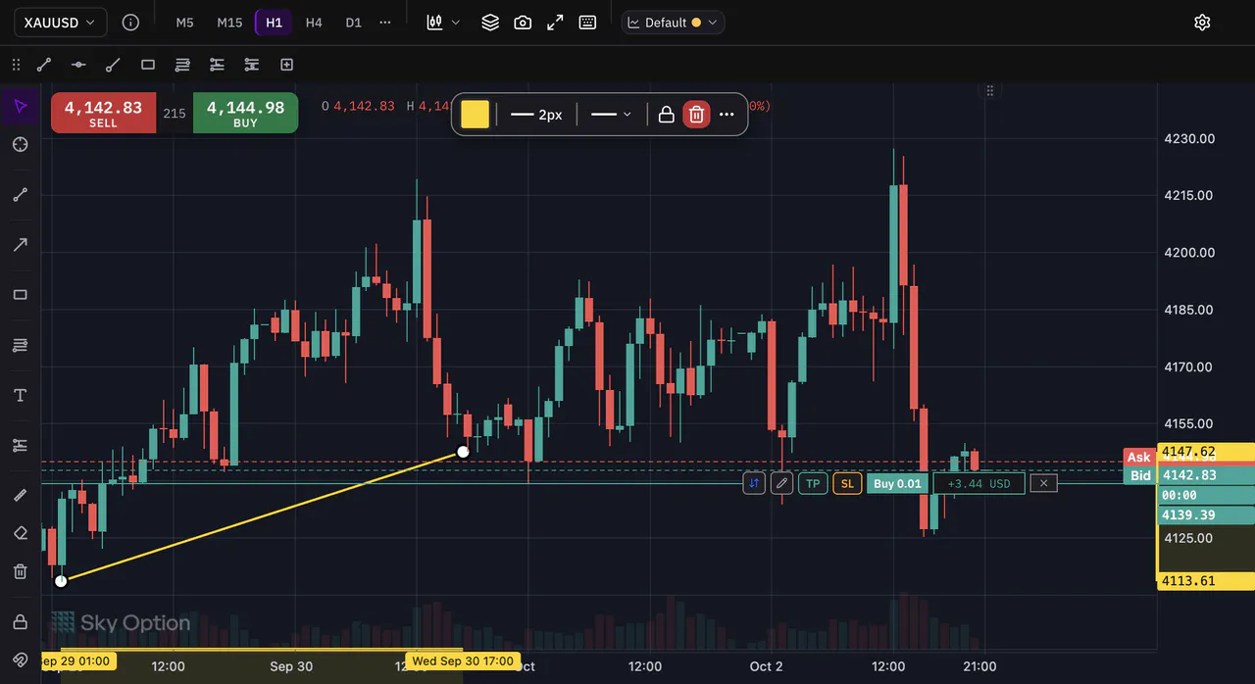The width and height of the screenshot is (1255, 684).
Task: Activate the crosshair tool
Action: (21, 145)
